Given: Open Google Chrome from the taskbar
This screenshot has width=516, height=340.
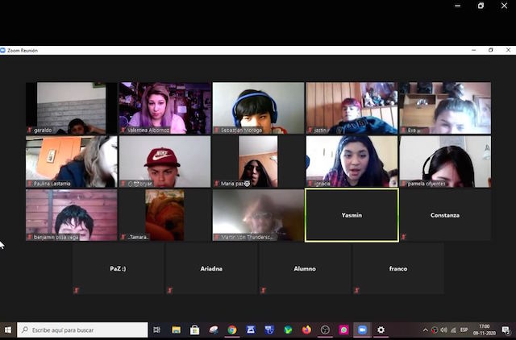Looking at the screenshot, I should point(231,330).
